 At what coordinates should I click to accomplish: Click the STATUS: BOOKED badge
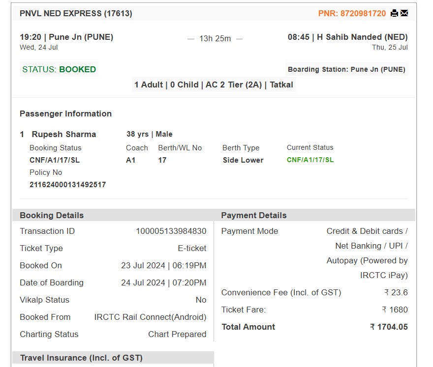(x=59, y=69)
